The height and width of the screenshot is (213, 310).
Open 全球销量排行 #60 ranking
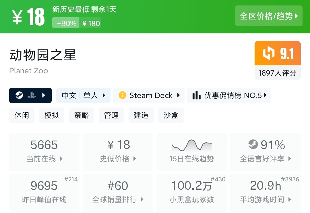[118, 193]
